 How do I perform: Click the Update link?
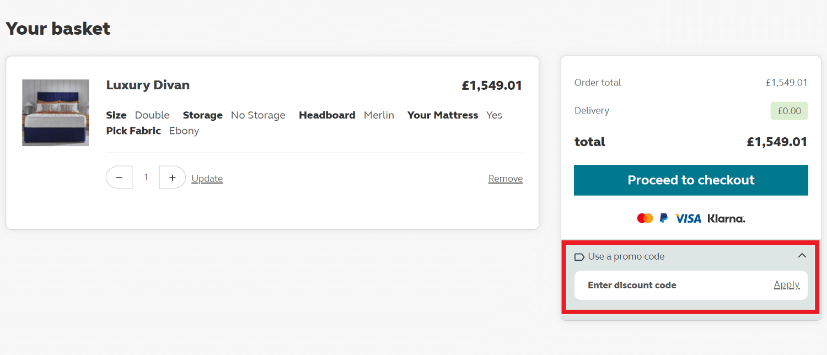pyautogui.click(x=207, y=179)
